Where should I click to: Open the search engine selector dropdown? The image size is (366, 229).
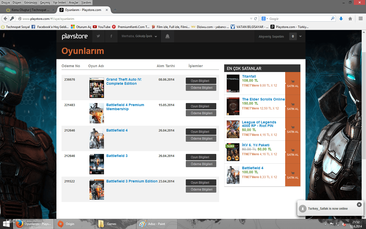pyautogui.click(x=265, y=19)
